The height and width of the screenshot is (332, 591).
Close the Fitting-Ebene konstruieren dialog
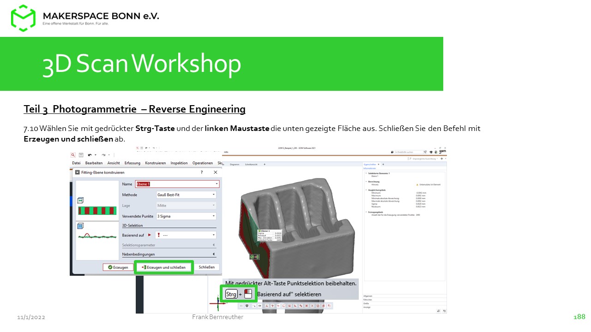[x=215, y=172]
